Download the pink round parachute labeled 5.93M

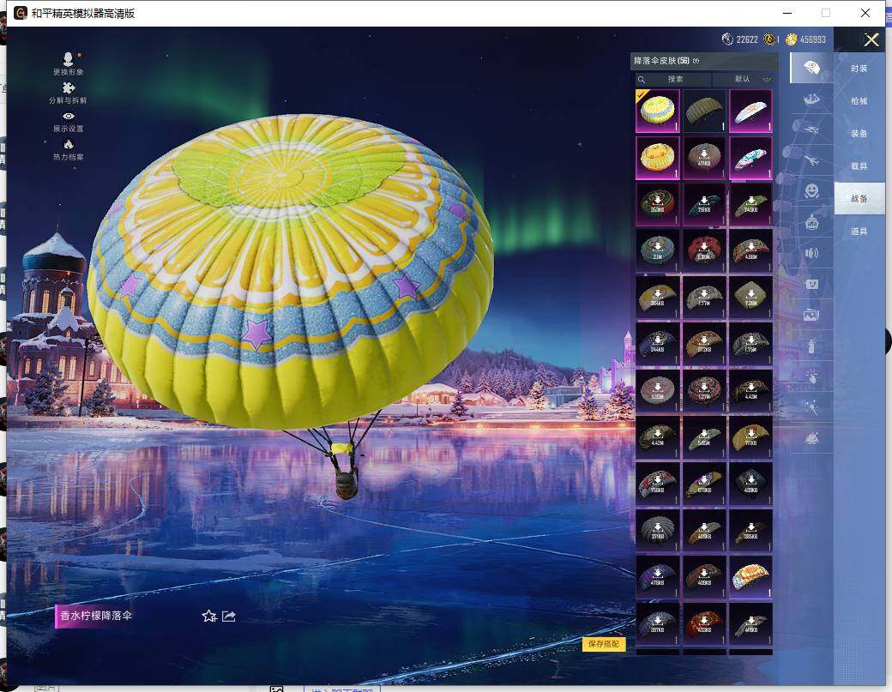tap(657, 391)
